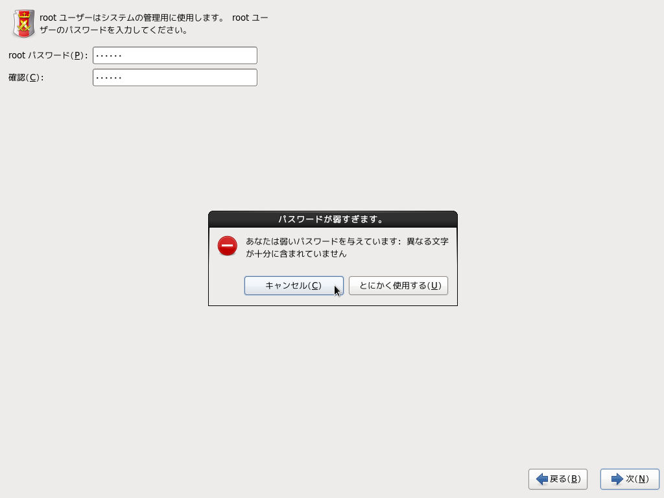Click the root パスワード(P) label
Screen dimensions: 664x498
pos(47,56)
